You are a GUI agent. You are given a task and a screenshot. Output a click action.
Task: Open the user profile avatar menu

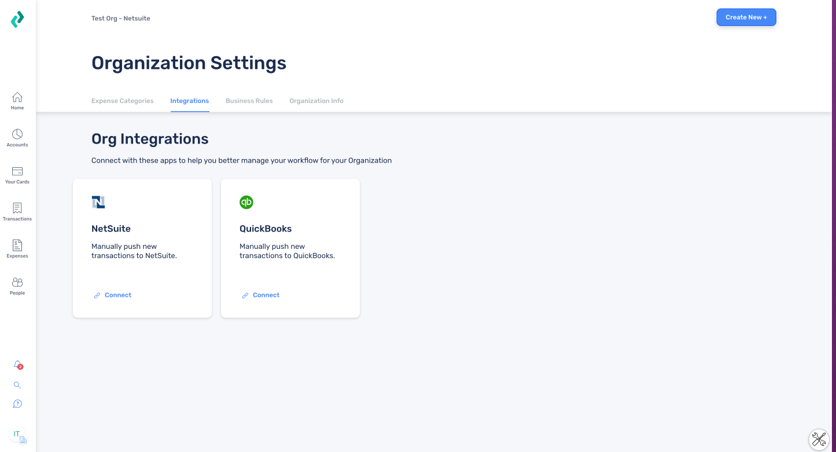(17, 435)
